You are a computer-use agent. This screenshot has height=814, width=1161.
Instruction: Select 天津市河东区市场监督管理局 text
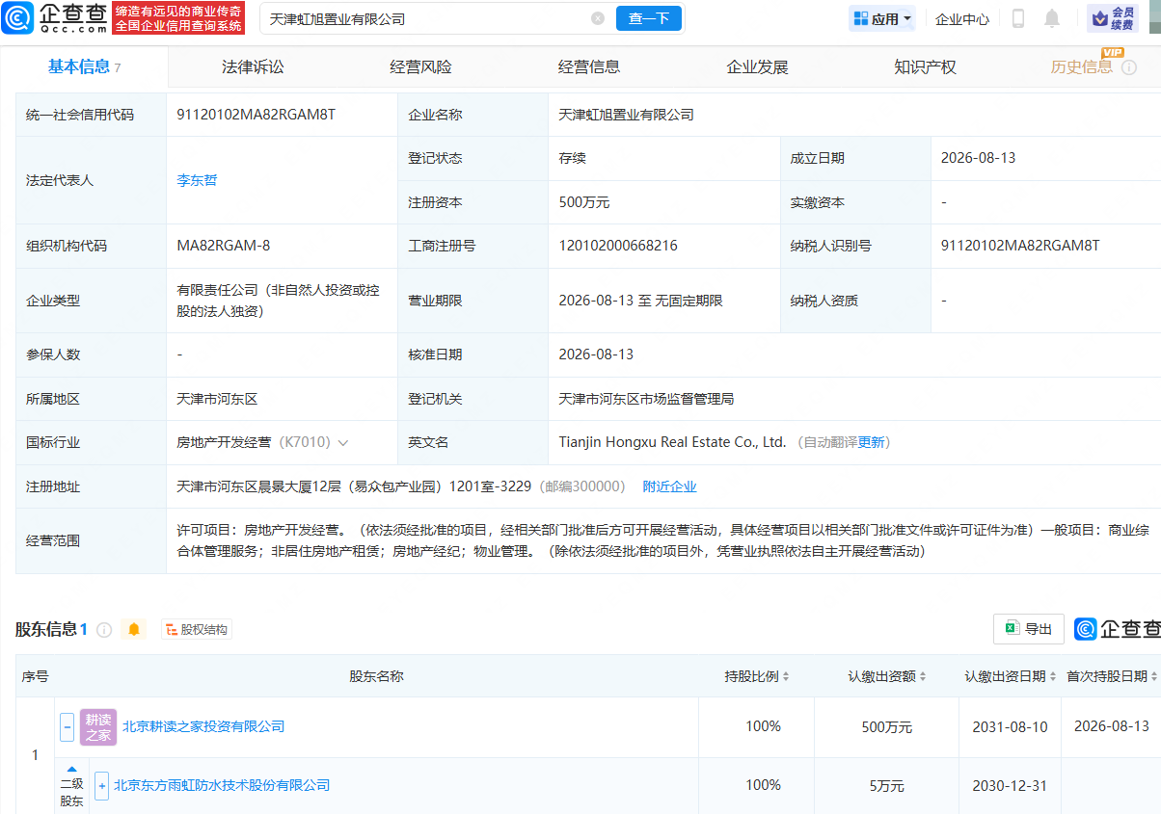(646, 399)
